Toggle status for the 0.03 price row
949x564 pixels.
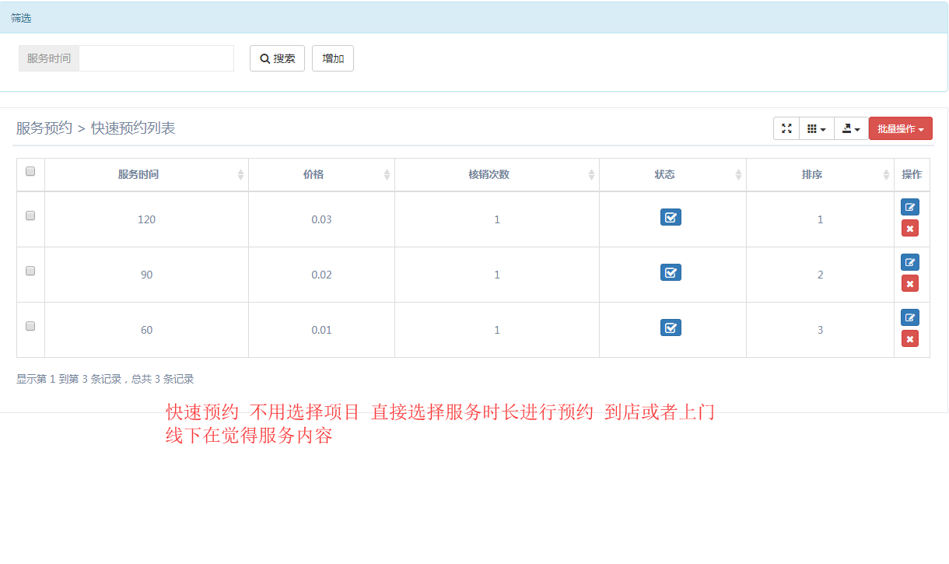click(671, 217)
